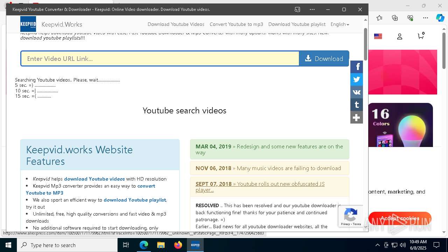Click pink promotional banner on AliExpress
This screenshot has height=252, width=448.
tap(402, 72)
